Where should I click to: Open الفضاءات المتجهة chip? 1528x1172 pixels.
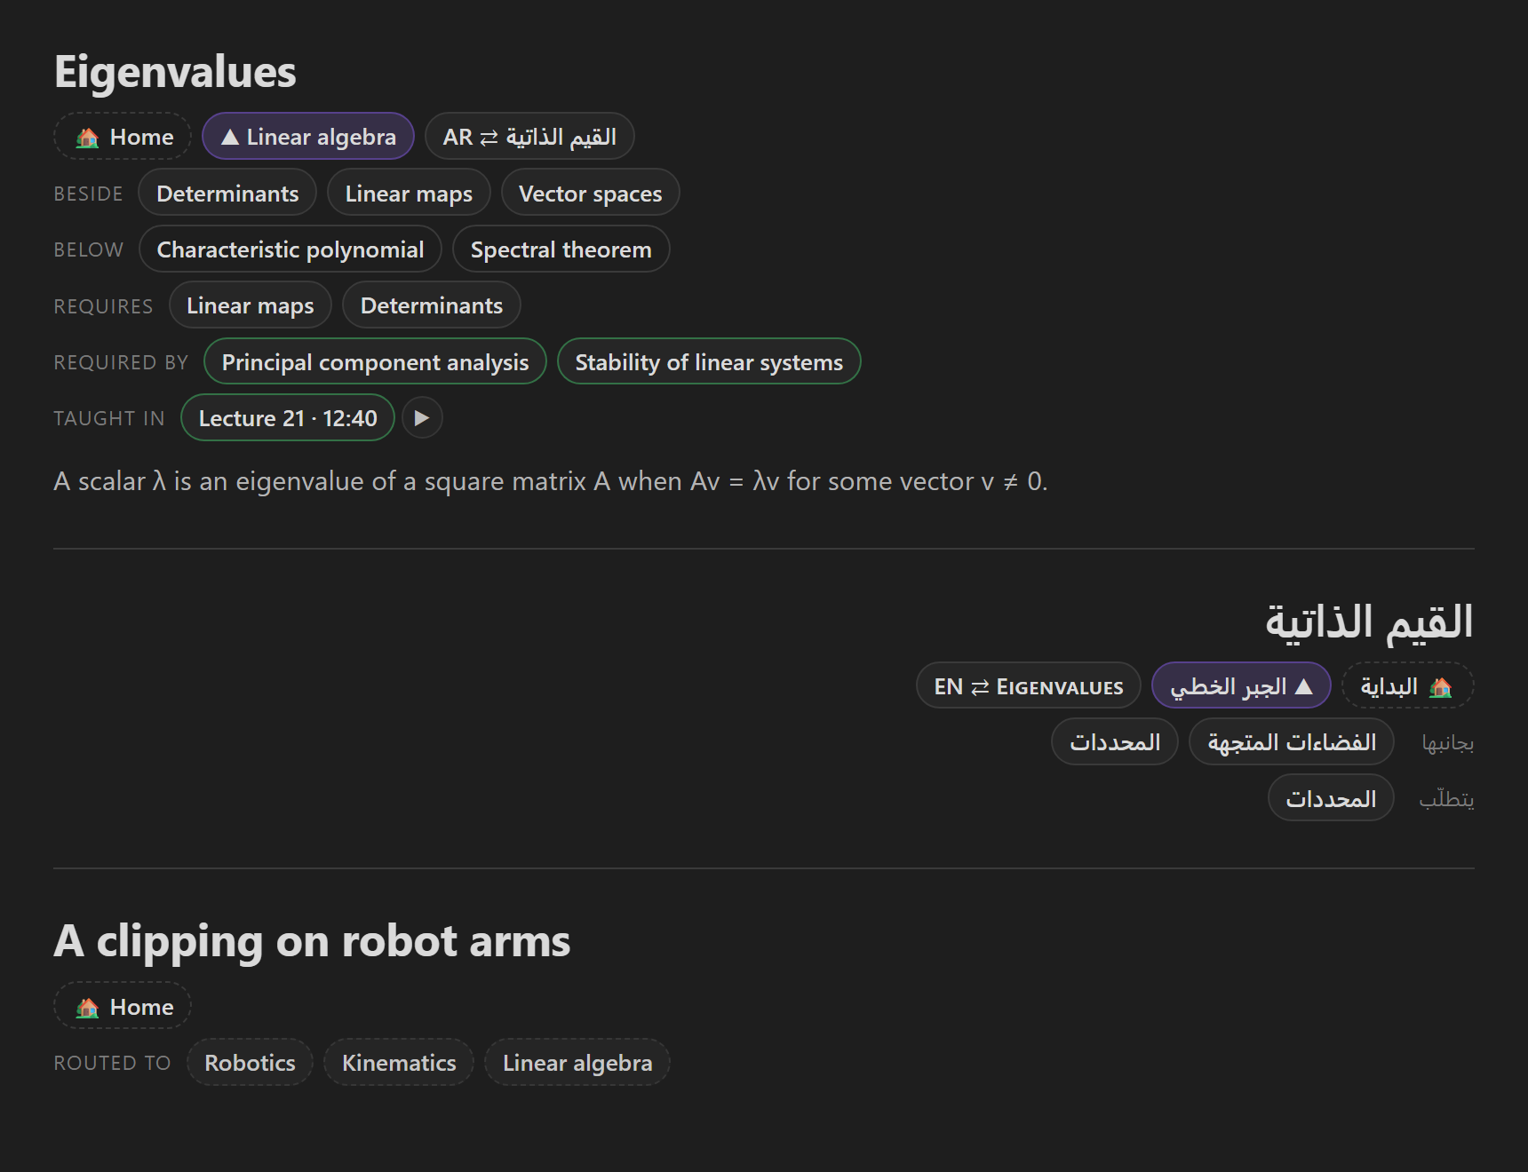[1292, 741]
